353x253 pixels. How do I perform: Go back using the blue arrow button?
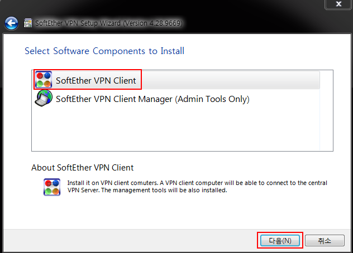click(x=11, y=23)
